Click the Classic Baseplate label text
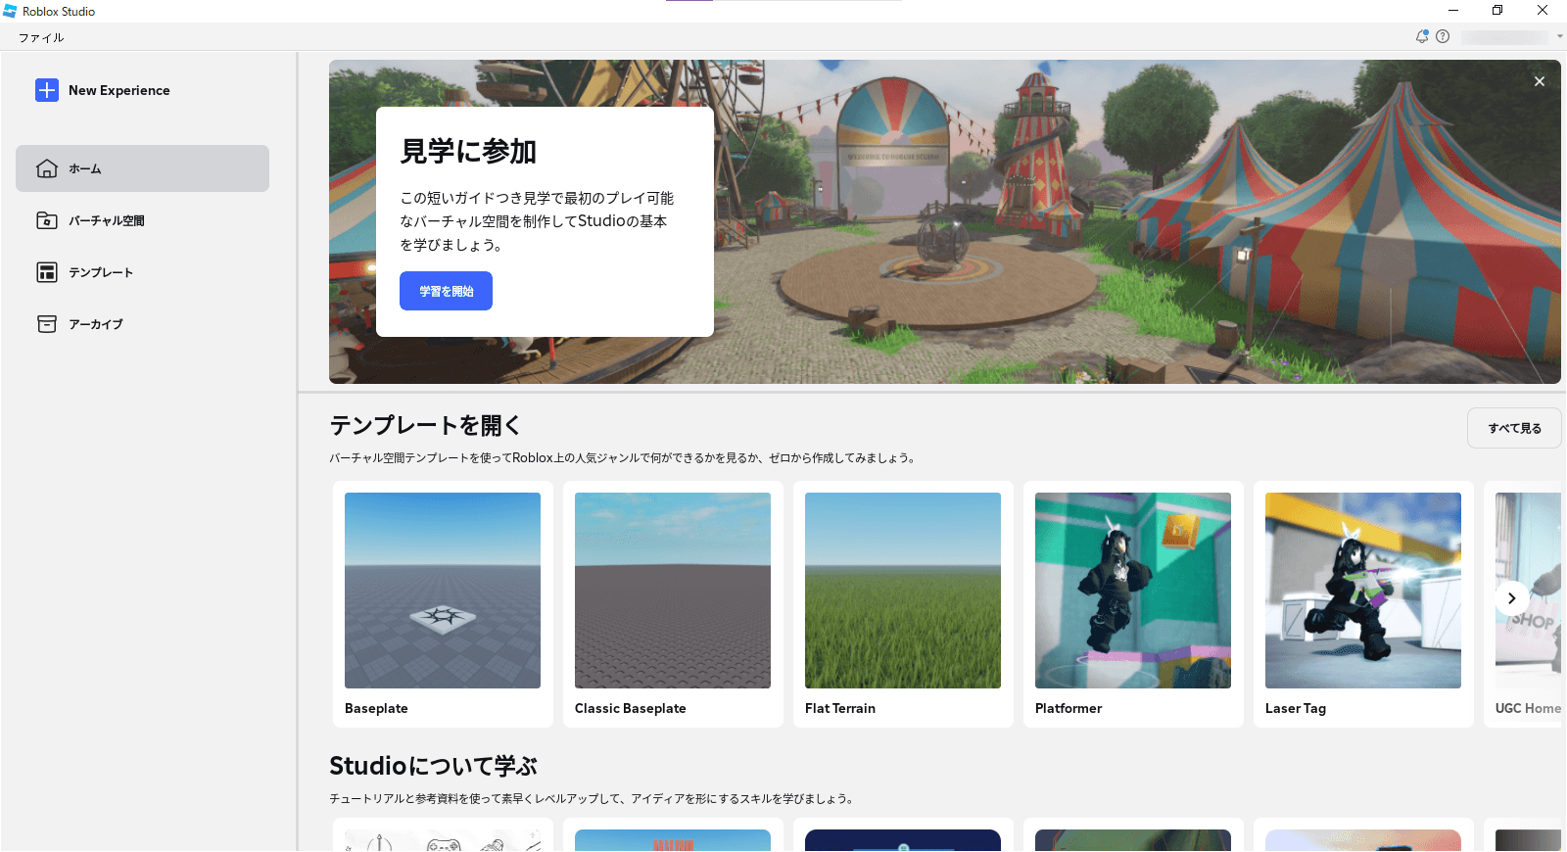 click(631, 708)
